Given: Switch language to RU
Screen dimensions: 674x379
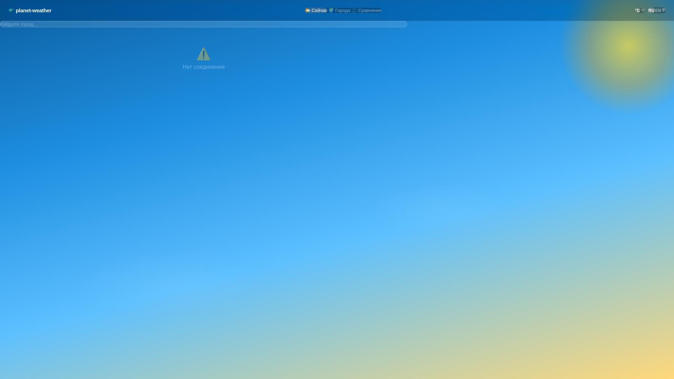Looking at the screenshot, I should pos(651,11).
